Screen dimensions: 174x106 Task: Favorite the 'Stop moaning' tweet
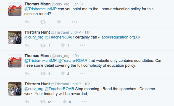65,102
